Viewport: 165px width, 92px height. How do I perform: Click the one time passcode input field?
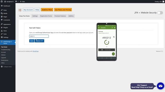coord(39,36)
